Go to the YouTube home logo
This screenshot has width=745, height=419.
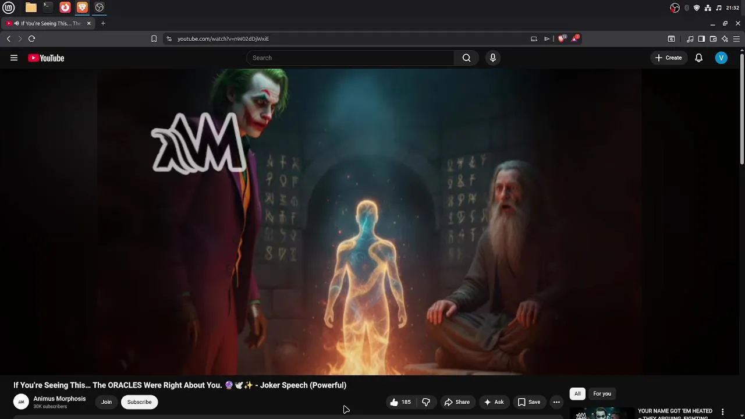click(x=46, y=58)
